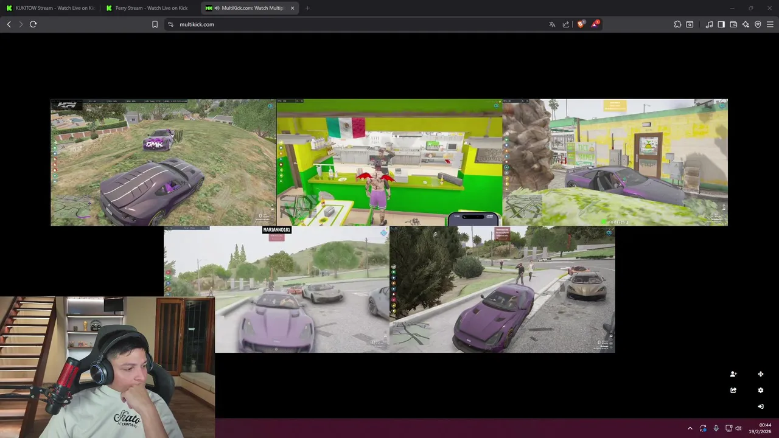Click the microphone tray icon
The width and height of the screenshot is (779, 438).
pyautogui.click(x=716, y=428)
